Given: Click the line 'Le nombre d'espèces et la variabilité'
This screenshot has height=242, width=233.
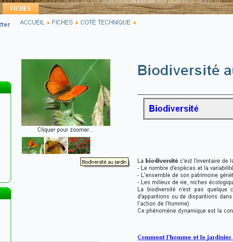Looking at the screenshot, I should (x=187, y=168).
